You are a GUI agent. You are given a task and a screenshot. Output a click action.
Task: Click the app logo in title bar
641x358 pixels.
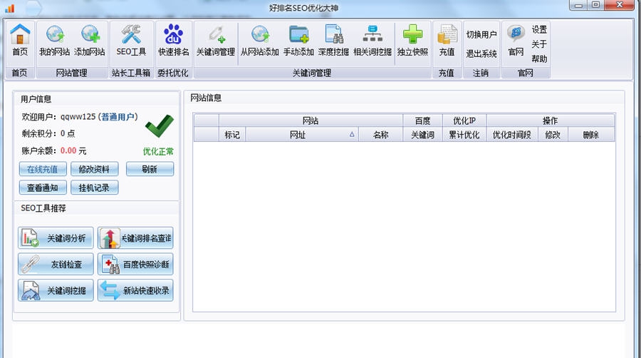tap(10, 8)
